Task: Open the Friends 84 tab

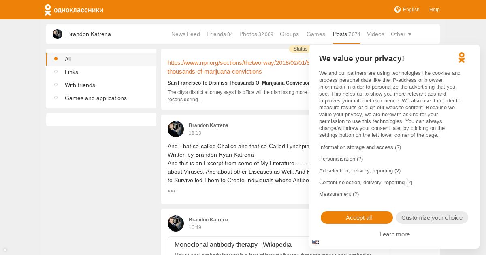Action: point(220,34)
